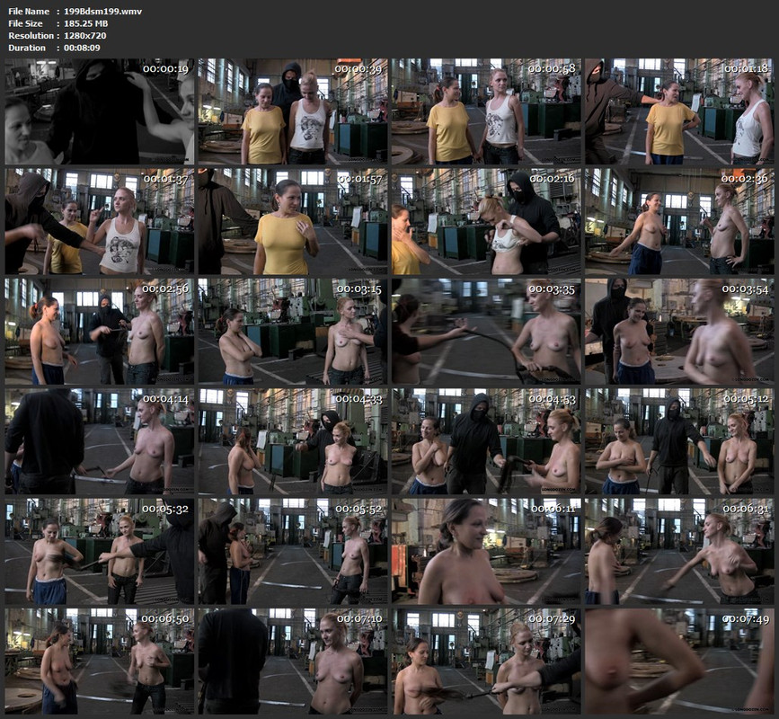Select the file name text 199Bdsm199.wmv
Screen dimensions: 779x719
[x=102, y=12]
